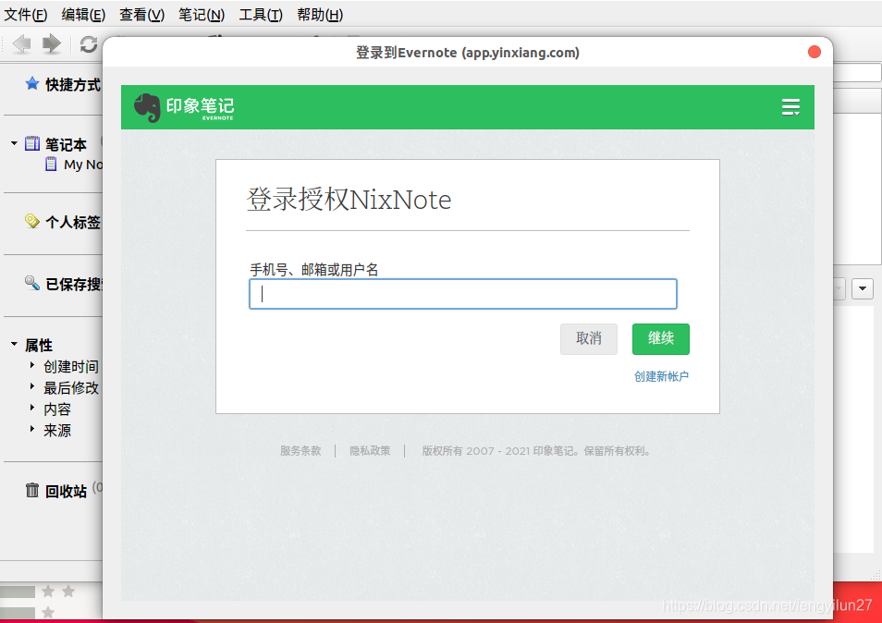Click the back navigation arrow

21,43
